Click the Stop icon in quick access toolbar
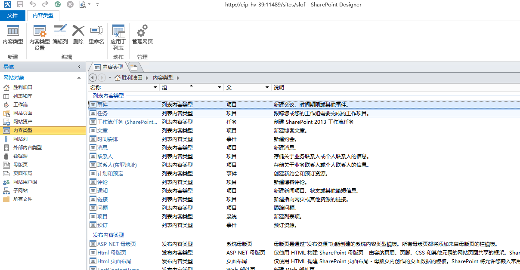This screenshot has height=270, width=520. click(70, 4)
